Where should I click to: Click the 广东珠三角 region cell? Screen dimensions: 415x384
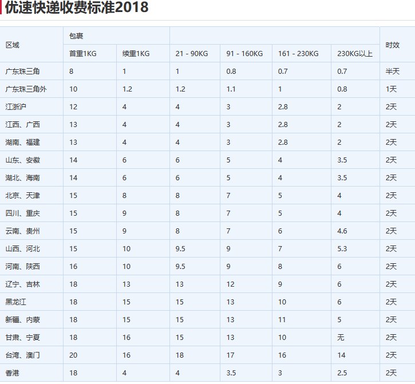point(22,72)
